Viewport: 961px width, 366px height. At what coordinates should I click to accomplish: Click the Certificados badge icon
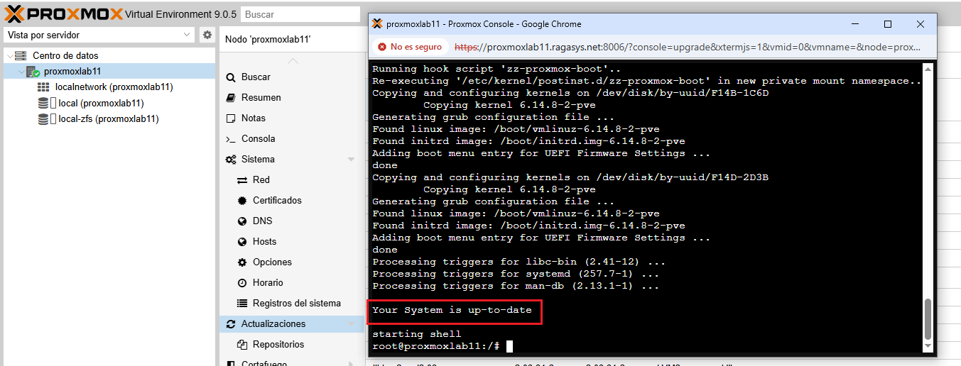click(242, 200)
